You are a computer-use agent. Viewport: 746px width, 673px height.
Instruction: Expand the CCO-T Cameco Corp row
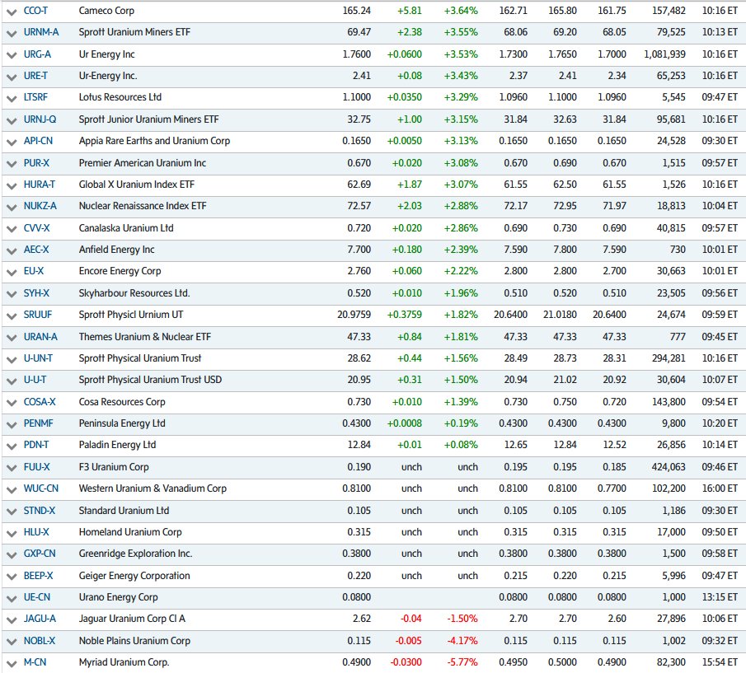[x=11, y=12]
